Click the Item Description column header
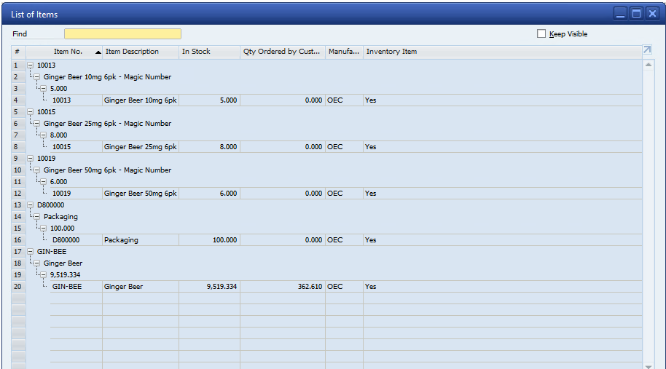Viewport: 666px width, 369px height. click(141, 52)
